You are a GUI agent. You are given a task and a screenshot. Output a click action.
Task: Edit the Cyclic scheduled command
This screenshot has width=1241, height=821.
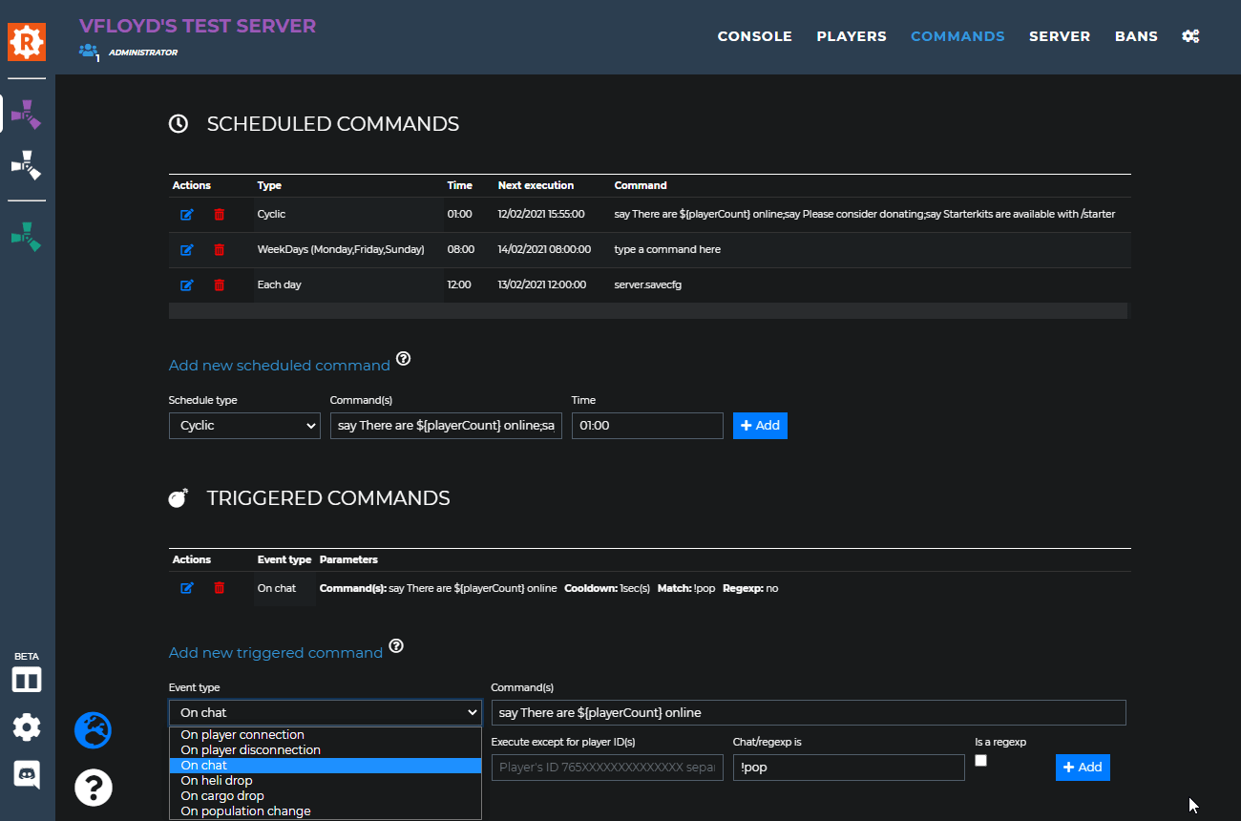187,215
